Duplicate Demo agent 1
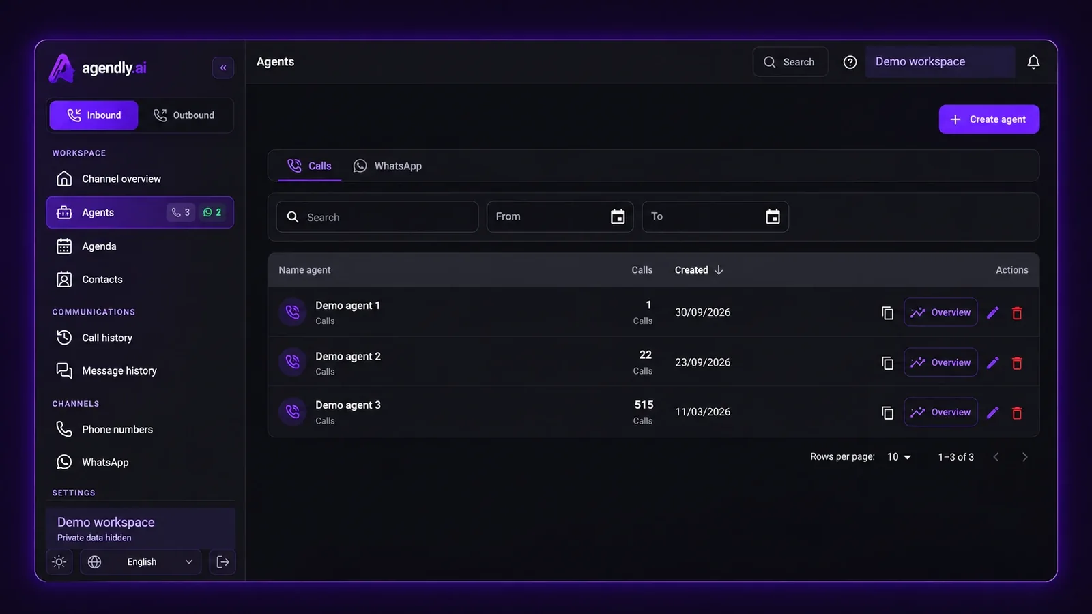Viewport: 1092px width, 614px height. (887, 312)
